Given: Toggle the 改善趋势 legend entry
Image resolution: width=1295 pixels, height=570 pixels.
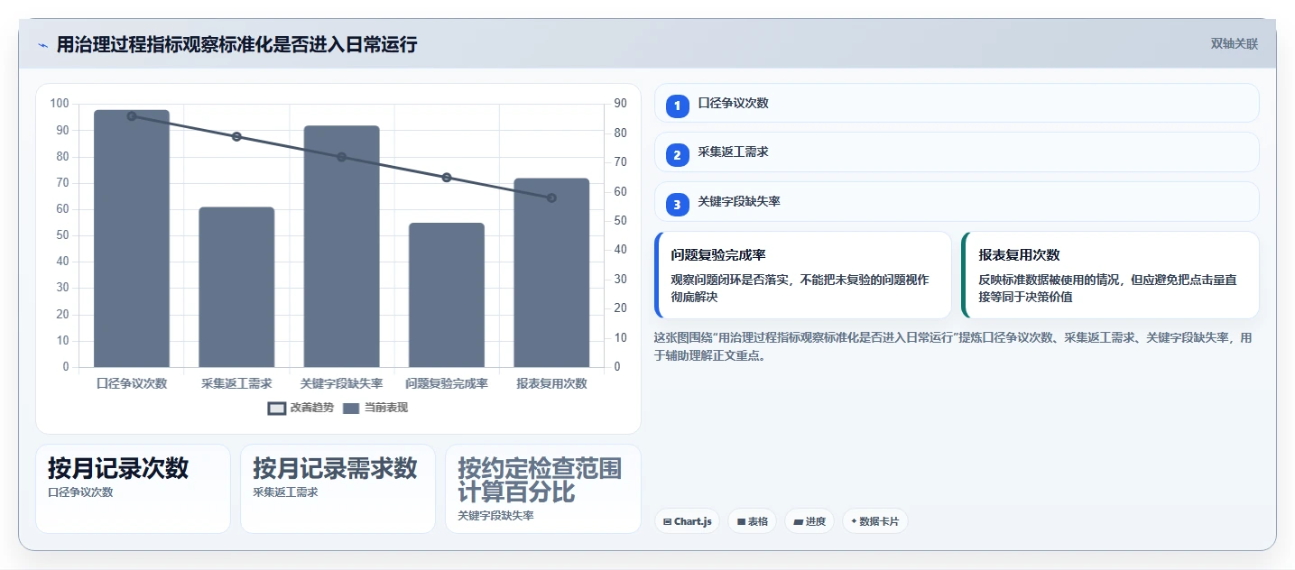Looking at the screenshot, I should point(301,408).
